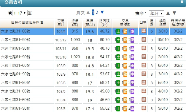Sort descending with the down arrow
The height and width of the screenshot is (112, 186).
(174, 13)
